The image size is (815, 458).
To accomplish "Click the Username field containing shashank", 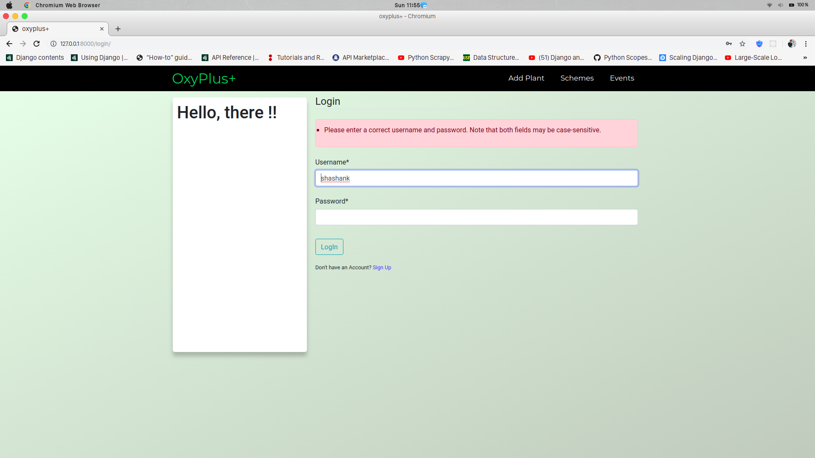I will (476, 178).
